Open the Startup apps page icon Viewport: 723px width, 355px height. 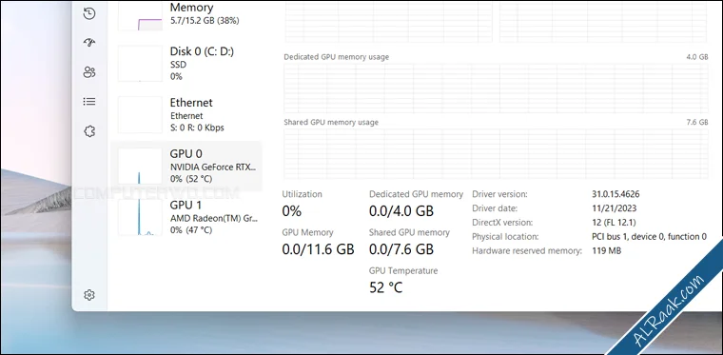click(x=89, y=43)
